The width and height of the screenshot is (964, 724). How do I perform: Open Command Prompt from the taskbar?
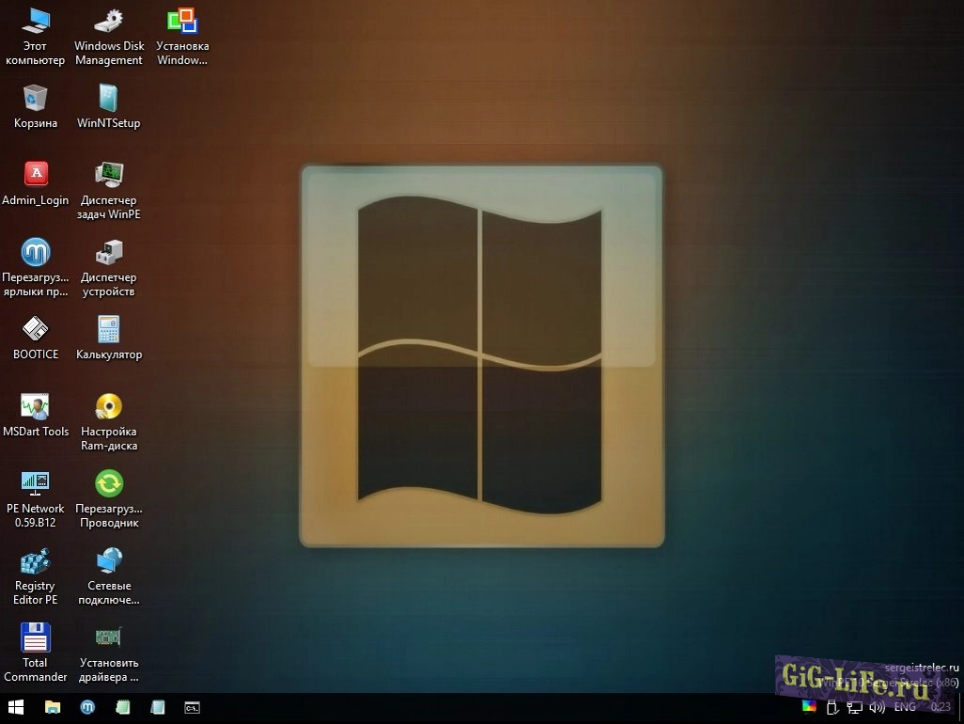tap(192, 706)
